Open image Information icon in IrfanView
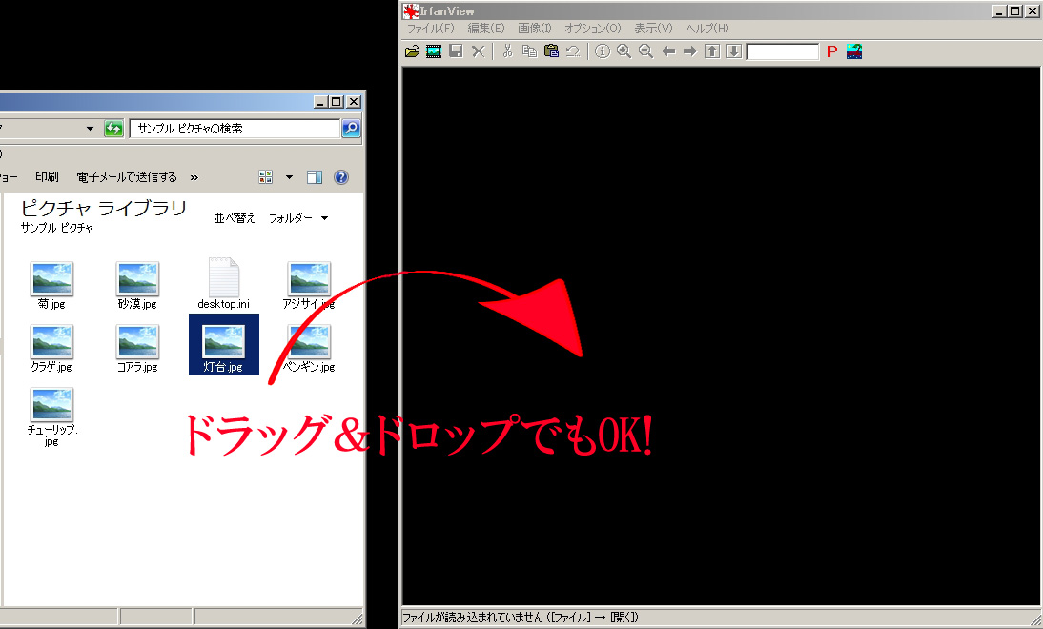 point(603,51)
